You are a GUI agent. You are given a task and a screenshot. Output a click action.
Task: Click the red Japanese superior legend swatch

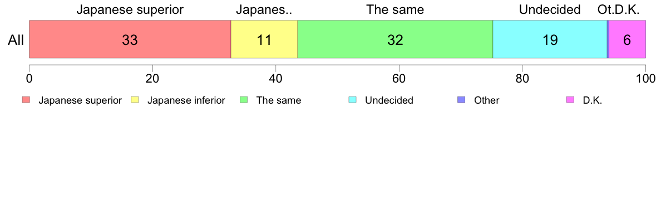(26, 100)
